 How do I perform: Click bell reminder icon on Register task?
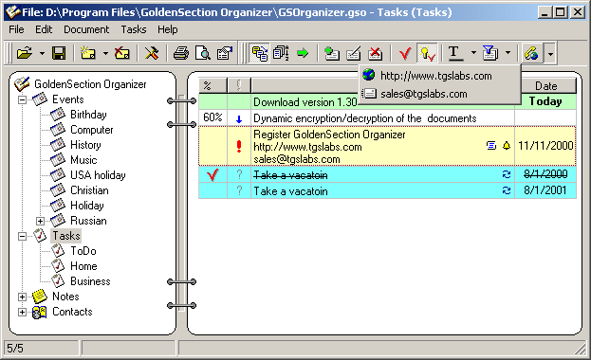coord(507,145)
